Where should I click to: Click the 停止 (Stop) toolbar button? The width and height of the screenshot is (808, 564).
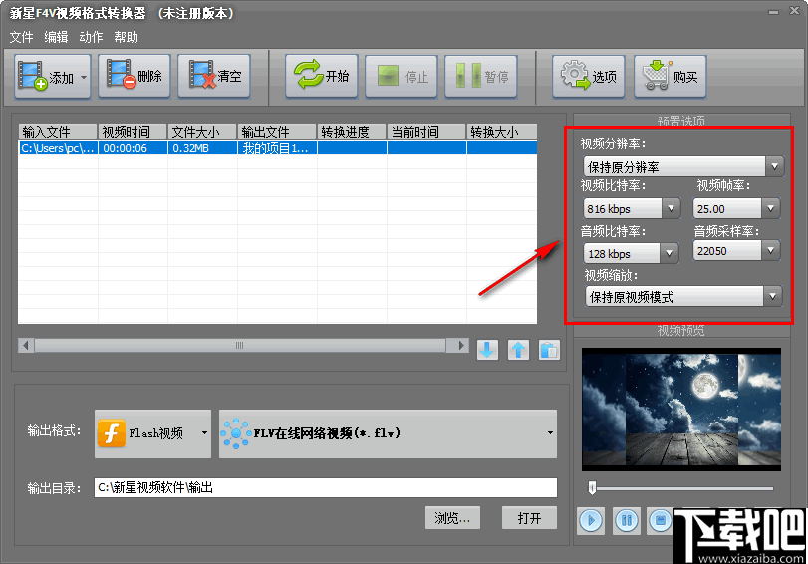pyautogui.click(x=401, y=77)
